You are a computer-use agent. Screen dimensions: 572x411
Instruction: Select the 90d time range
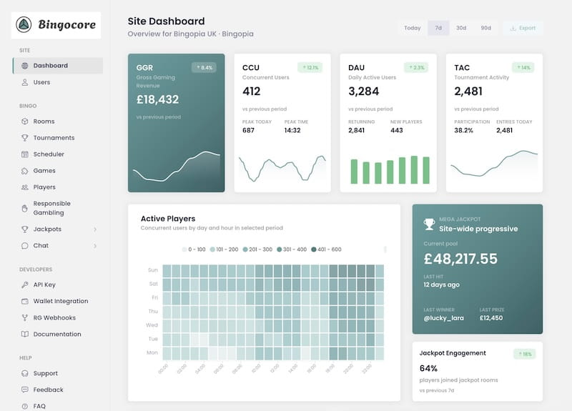point(485,28)
